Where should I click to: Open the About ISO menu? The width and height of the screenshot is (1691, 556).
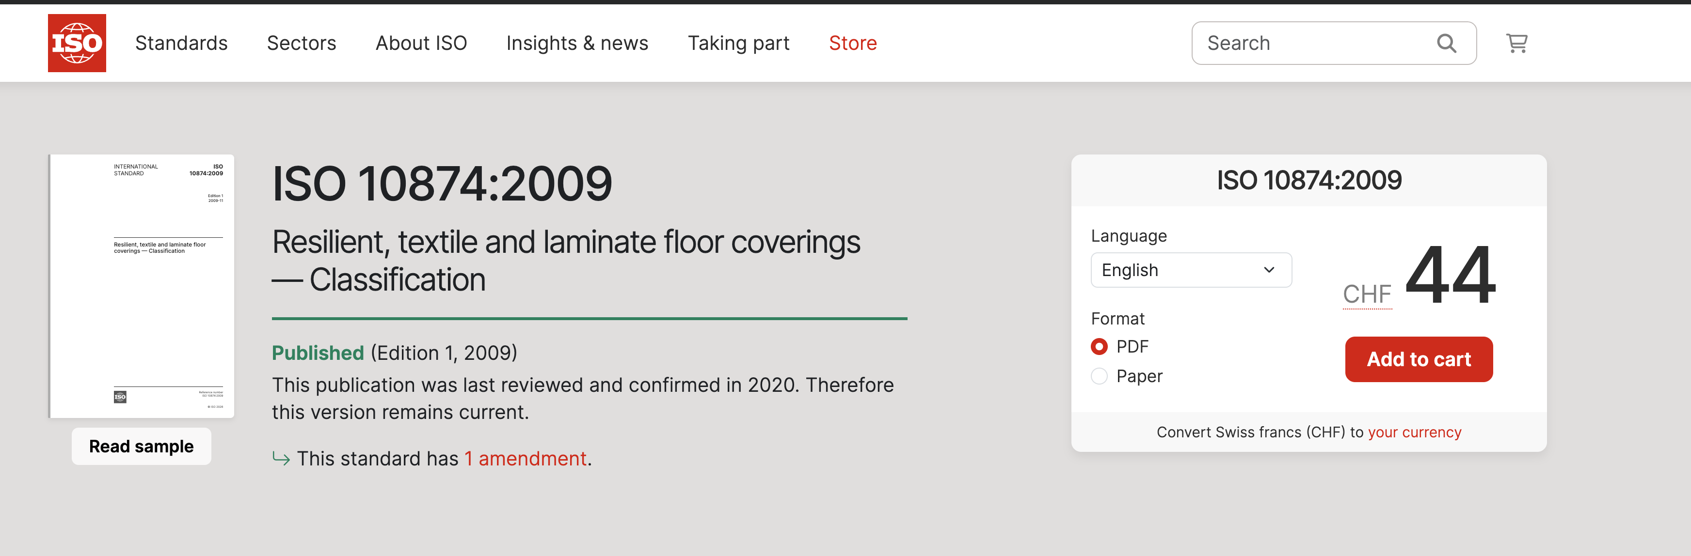421,43
